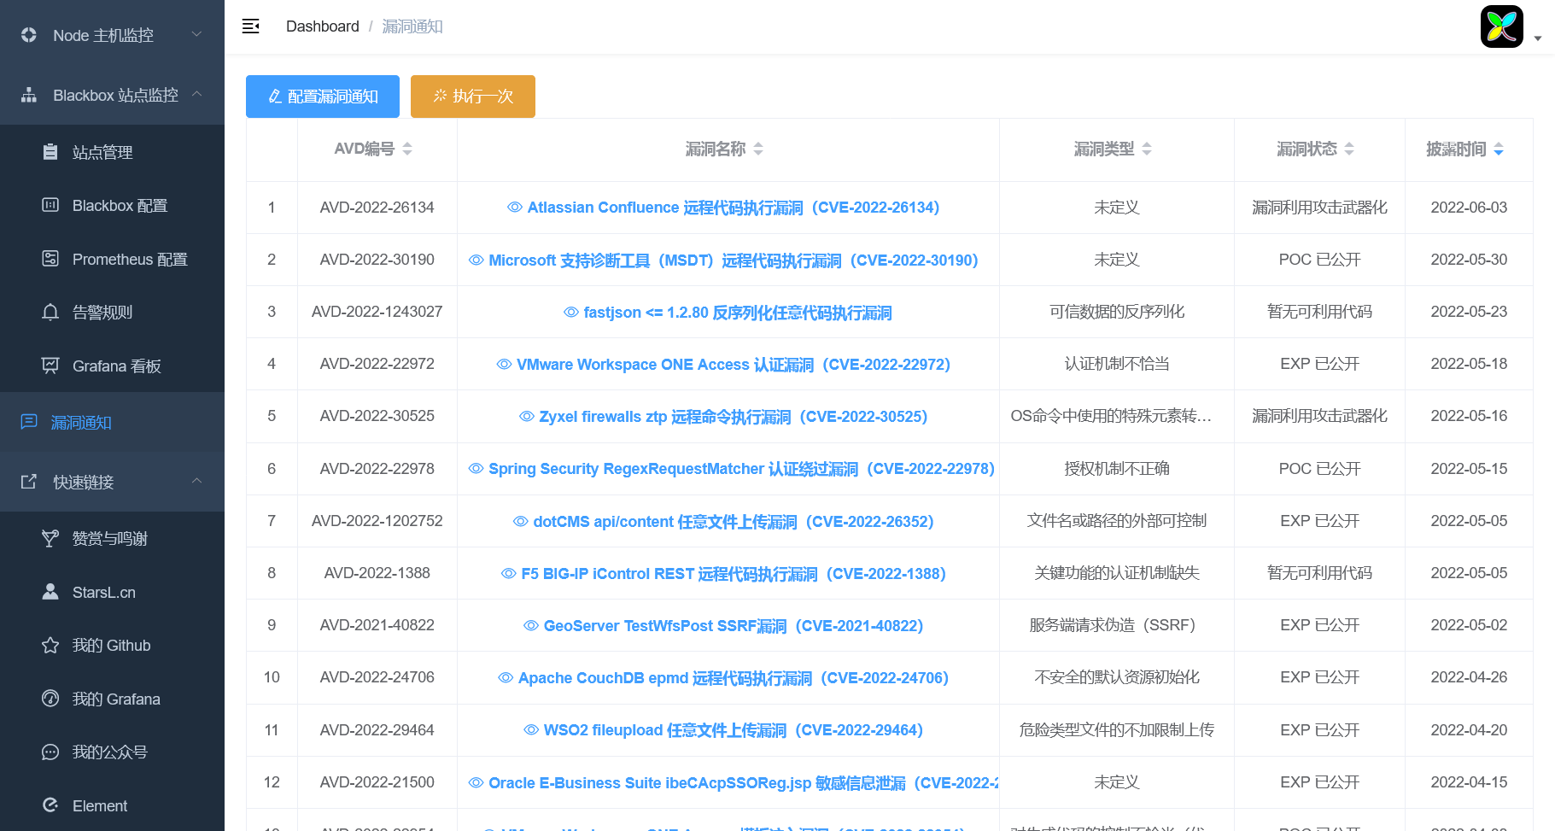Click AVD-2022-22978 cell
1555x831 pixels.
pyautogui.click(x=377, y=469)
